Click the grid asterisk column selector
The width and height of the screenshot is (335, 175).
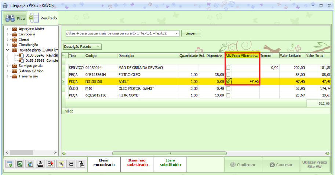pyautogui.click(x=63, y=56)
